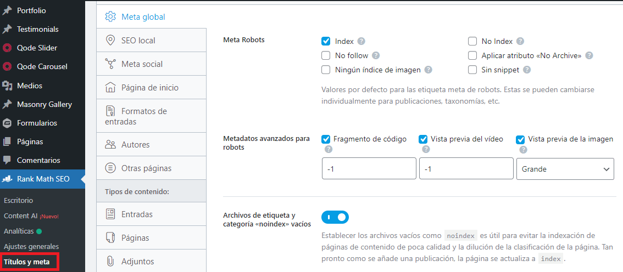
Task: Uncheck the Index checkbox
Action: (x=326, y=41)
